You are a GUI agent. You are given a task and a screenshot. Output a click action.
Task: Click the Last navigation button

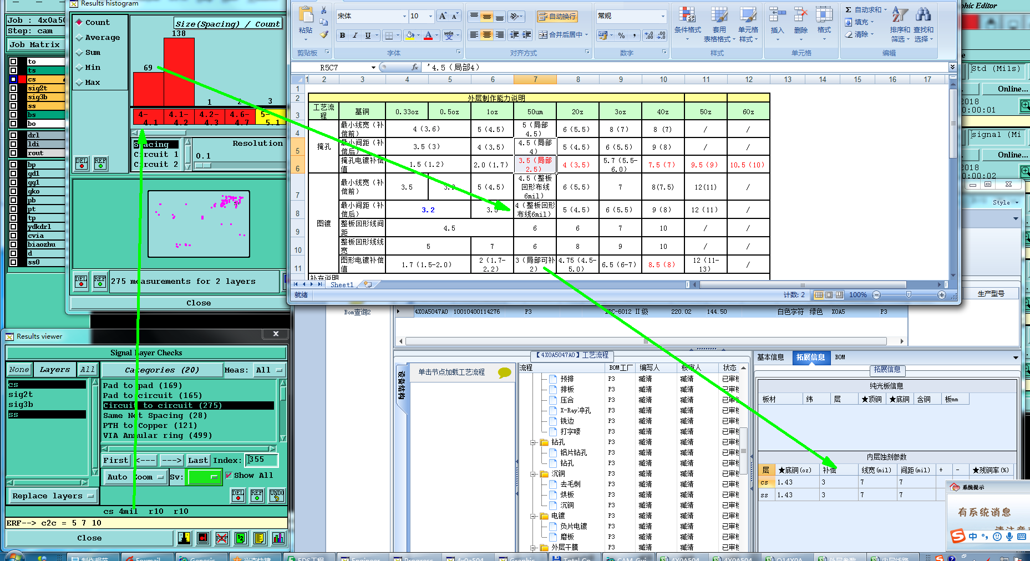(x=197, y=460)
